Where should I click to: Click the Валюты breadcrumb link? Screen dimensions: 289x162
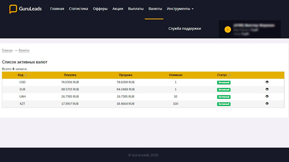(x=24, y=50)
